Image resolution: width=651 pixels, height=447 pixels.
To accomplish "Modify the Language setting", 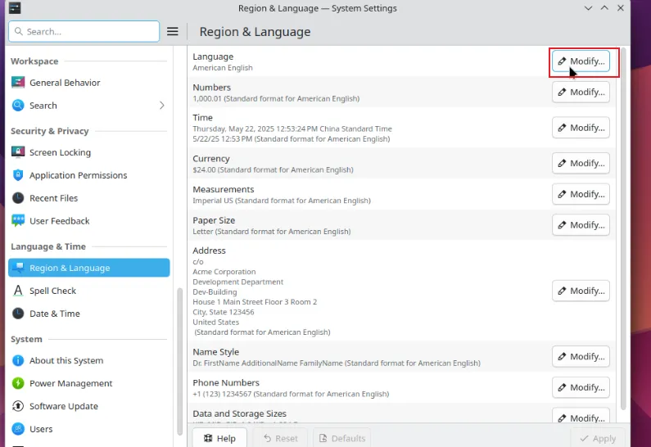I will [581, 61].
